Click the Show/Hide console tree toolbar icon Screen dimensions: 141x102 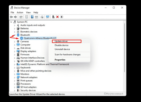21,17
